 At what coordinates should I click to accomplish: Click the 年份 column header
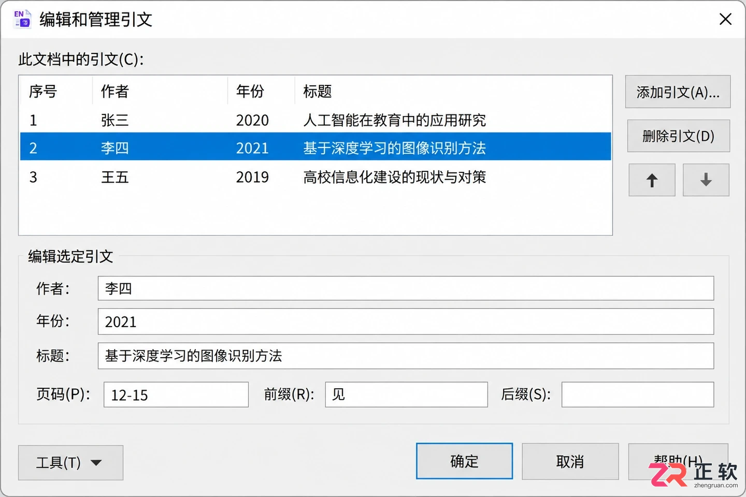[261, 92]
